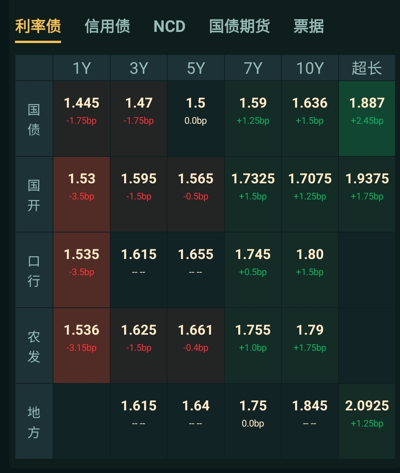
Task: Select 国开 7Y yield 1.7325
Action: point(253,186)
